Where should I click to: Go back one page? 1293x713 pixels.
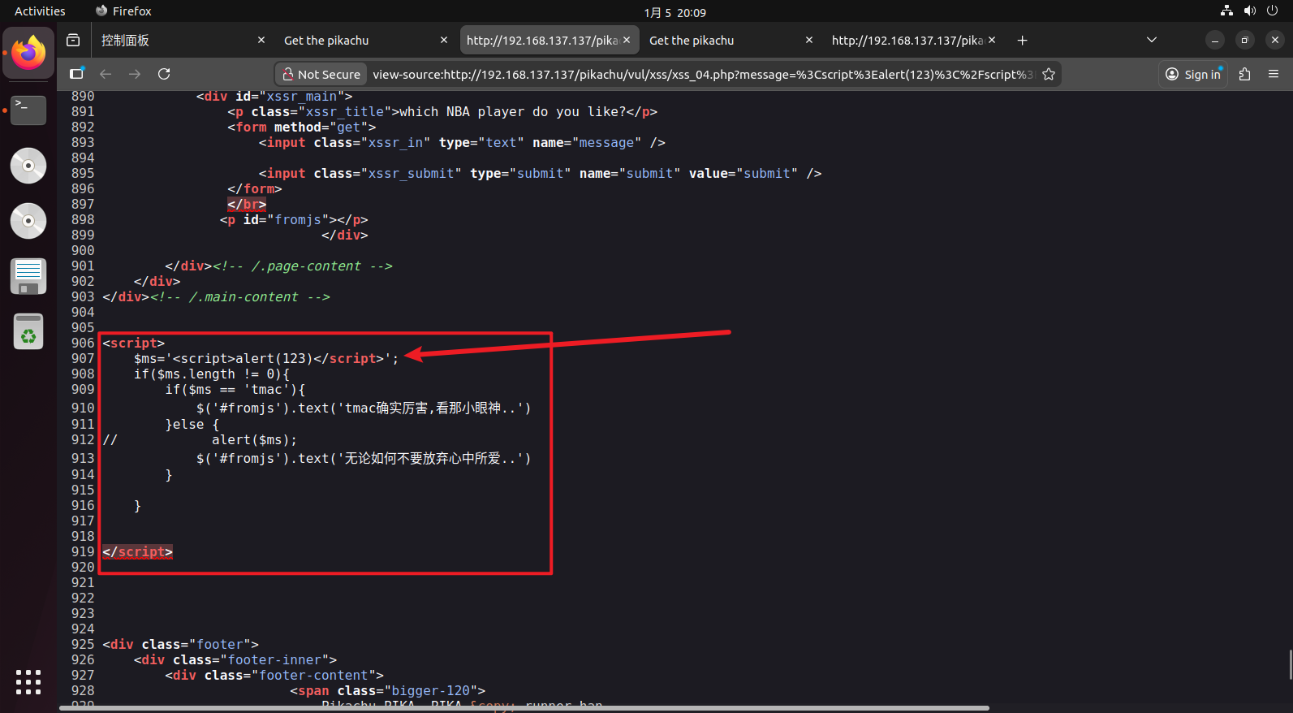coord(106,74)
